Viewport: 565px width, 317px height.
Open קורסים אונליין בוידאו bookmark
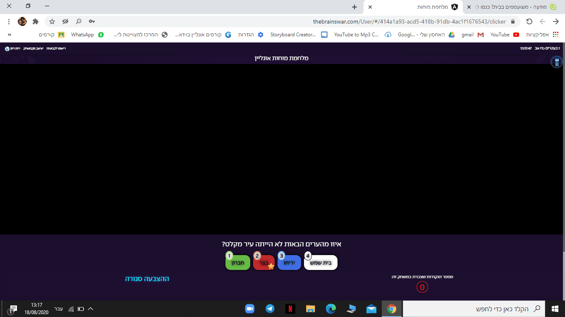click(203, 35)
